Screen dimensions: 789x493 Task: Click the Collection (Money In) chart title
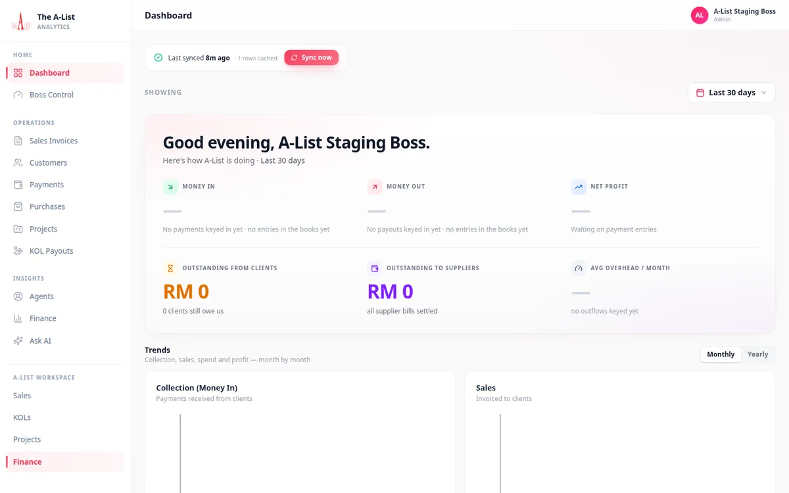(x=197, y=388)
